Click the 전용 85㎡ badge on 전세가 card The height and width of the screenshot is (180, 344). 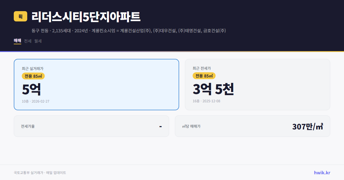(x=204, y=76)
